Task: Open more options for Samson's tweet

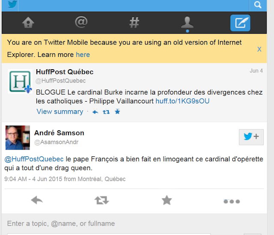Action: tap(232, 202)
